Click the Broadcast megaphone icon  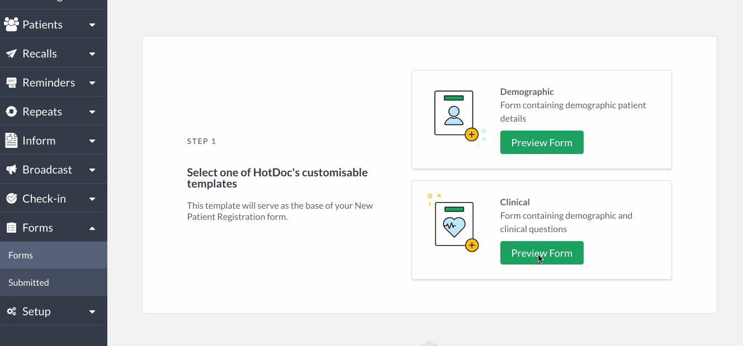pyautogui.click(x=11, y=170)
